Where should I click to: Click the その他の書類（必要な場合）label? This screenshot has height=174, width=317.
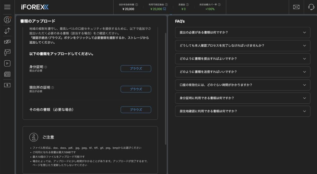coord(52,110)
